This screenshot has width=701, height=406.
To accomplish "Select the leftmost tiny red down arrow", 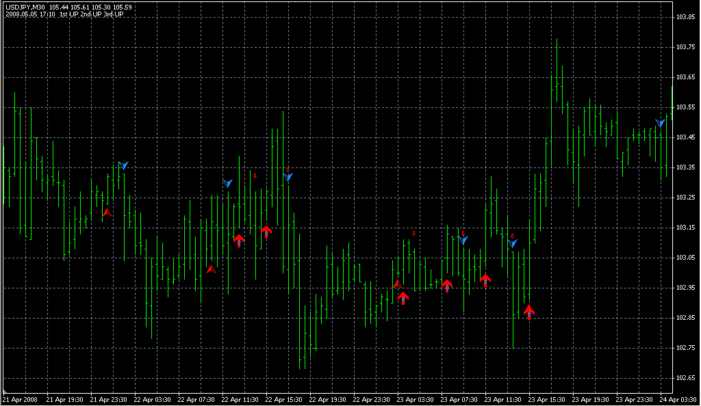I will click(255, 176).
